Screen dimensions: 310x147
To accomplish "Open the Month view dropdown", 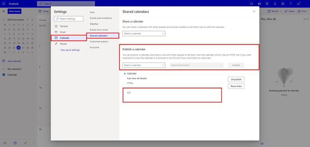I will [274, 11].
